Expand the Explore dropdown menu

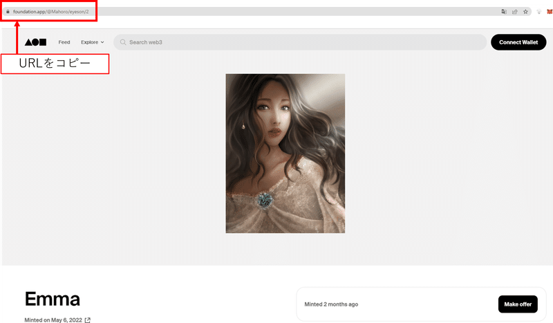coord(93,42)
